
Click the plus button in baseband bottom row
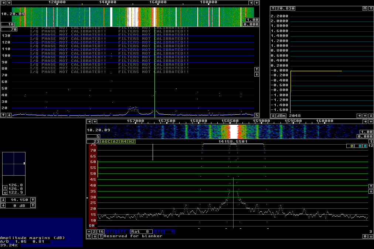click(89, 232)
